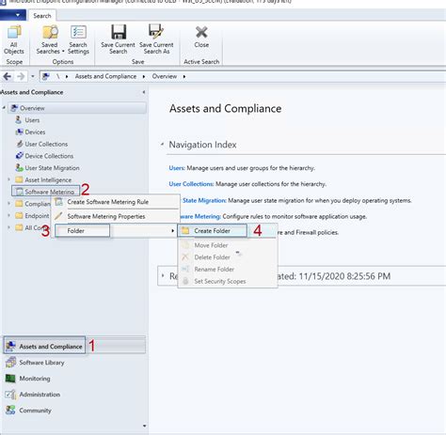Go back with the back arrow
Image resolution: width=446 pixels, height=435 pixels.
[8, 76]
